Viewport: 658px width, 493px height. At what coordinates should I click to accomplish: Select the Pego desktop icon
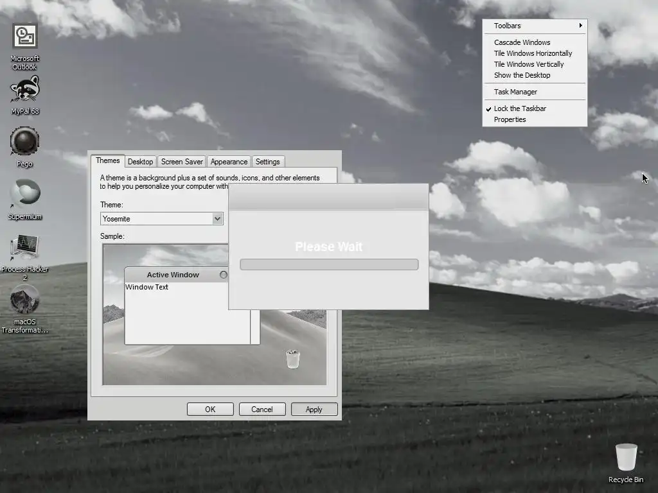(x=25, y=147)
